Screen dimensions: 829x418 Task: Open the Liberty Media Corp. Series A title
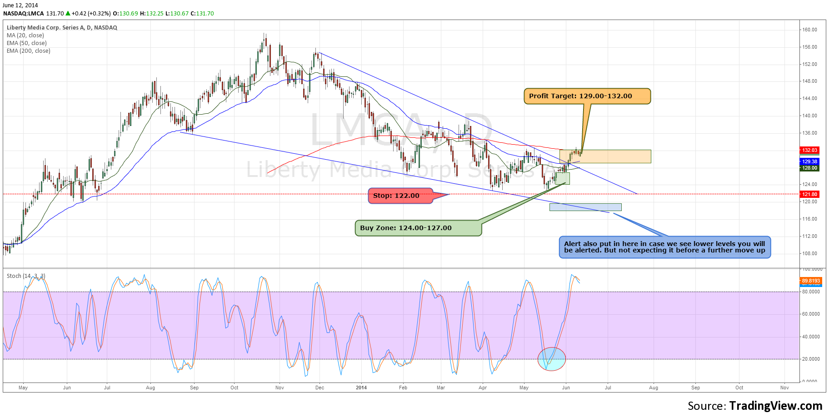point(62,28)
